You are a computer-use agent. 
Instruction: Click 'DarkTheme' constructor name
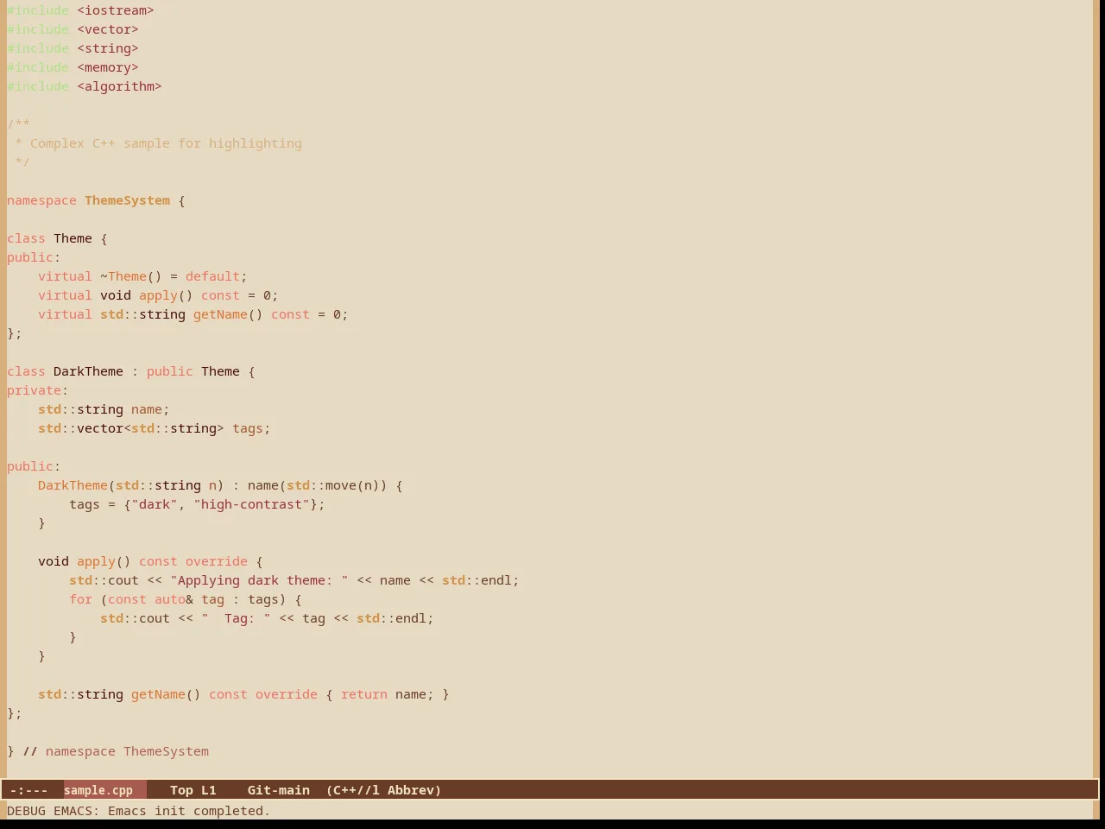coord(73,485)
